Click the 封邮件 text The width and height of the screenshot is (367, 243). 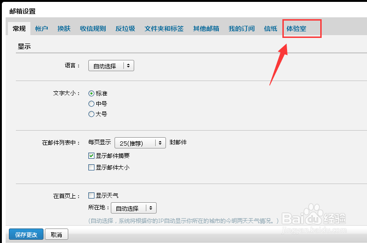coord(178,142)
